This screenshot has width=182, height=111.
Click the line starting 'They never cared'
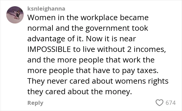98,81
